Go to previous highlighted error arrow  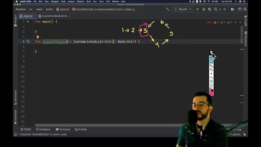[x=235, y=22]
